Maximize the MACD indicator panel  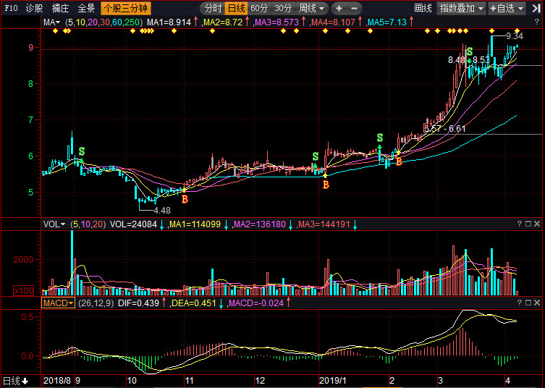pyautogui.click(x=527, y=302)
